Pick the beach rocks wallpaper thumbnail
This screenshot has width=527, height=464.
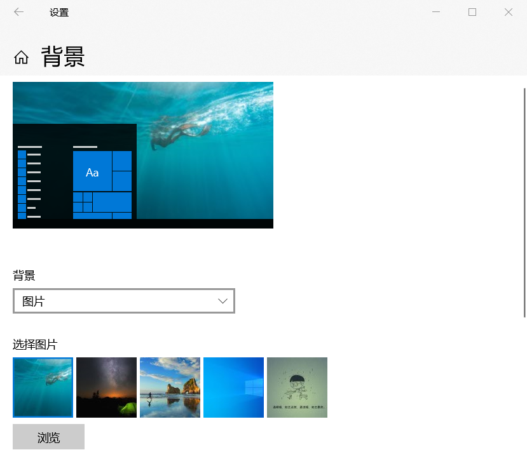point(170,387)
